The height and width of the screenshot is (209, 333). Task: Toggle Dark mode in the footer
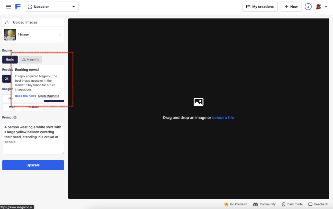(x=292, y=204)
